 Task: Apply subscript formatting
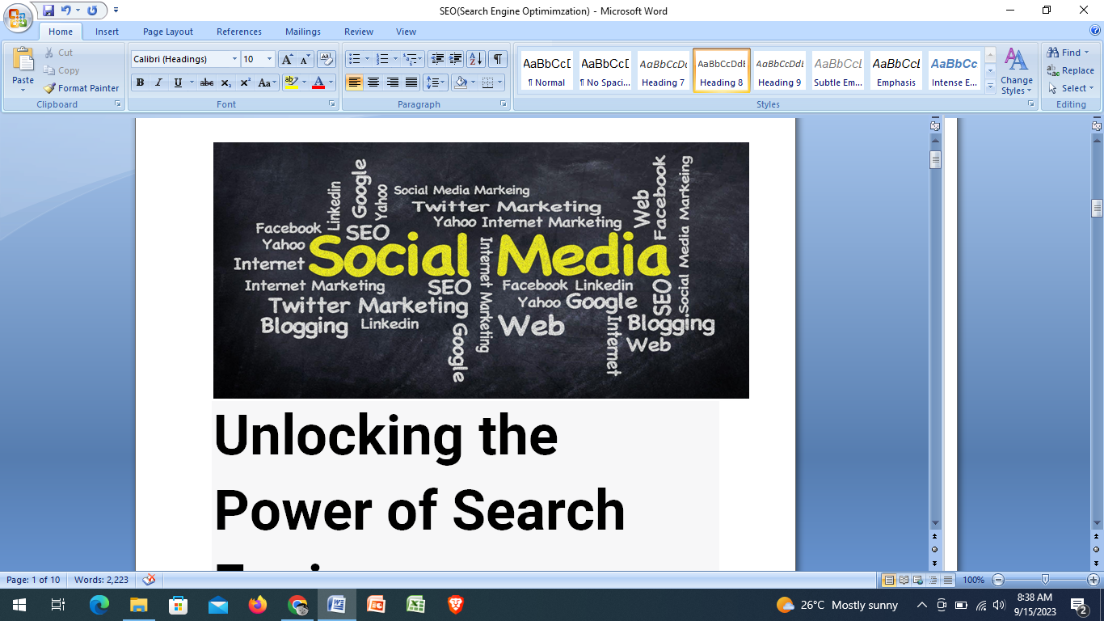pyautogui.click(x=225, y=82)
